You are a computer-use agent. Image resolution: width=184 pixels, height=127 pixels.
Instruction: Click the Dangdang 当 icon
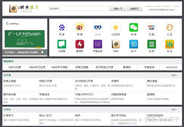click(x=170, y=44)
